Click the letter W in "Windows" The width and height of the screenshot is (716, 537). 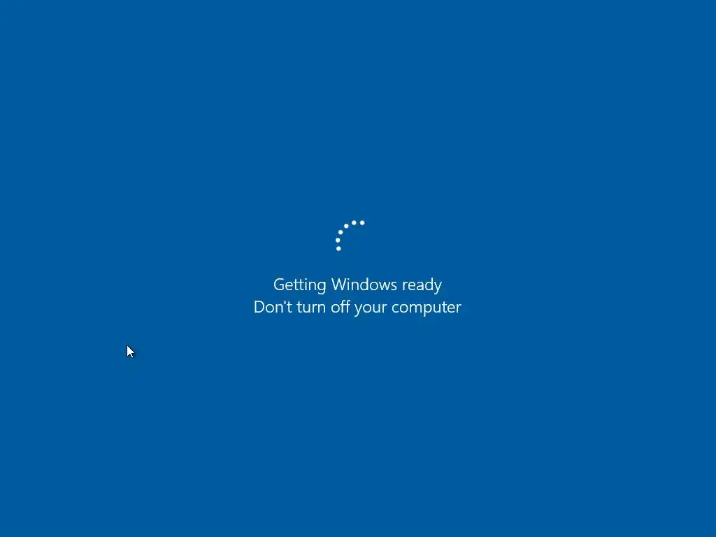(x=341, y=285)
